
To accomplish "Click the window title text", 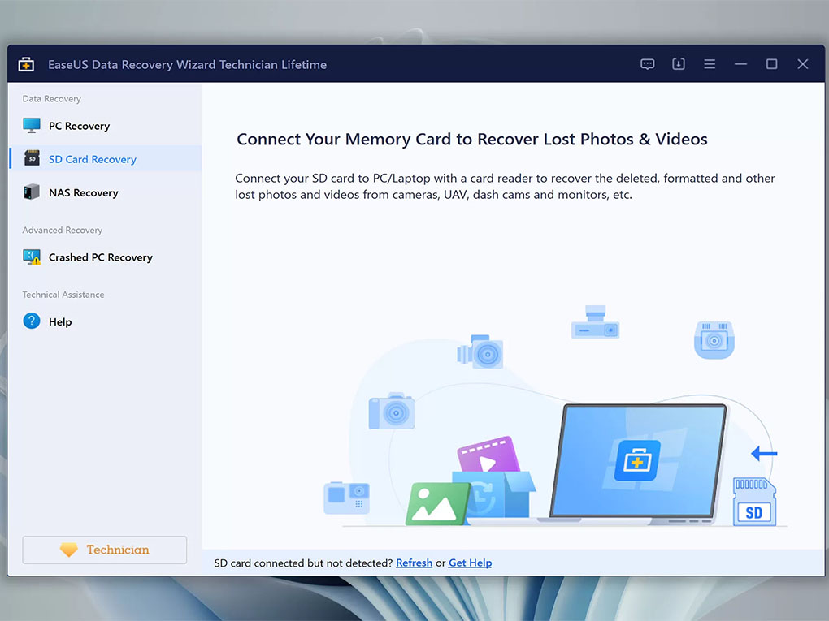I will pos(187,64).
